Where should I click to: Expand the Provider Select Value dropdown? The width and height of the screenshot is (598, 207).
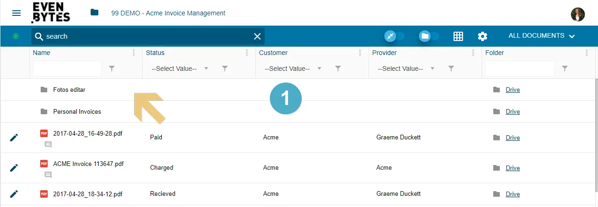point(406,69)
